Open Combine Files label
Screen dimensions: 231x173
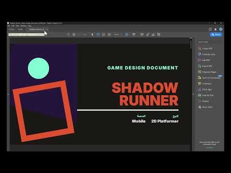[x=208, y=54]
